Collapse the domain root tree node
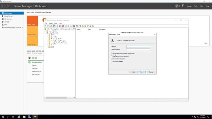The image size is (212, 119). [45, 33]
